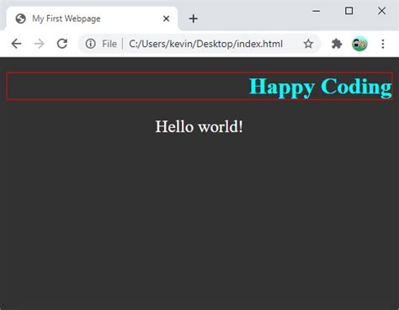The height and width of the screenshot is (310, 399).
Task: Open Chrome's three-dot menu
Action: point(383,44)
